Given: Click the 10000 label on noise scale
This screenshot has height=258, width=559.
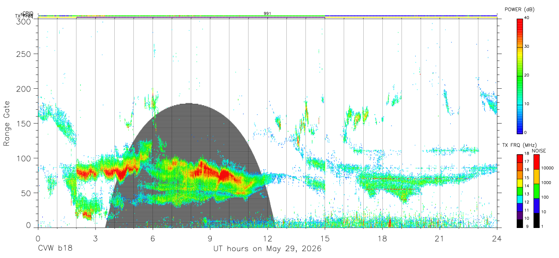Looking at the screenshot, I should (547, 169).
